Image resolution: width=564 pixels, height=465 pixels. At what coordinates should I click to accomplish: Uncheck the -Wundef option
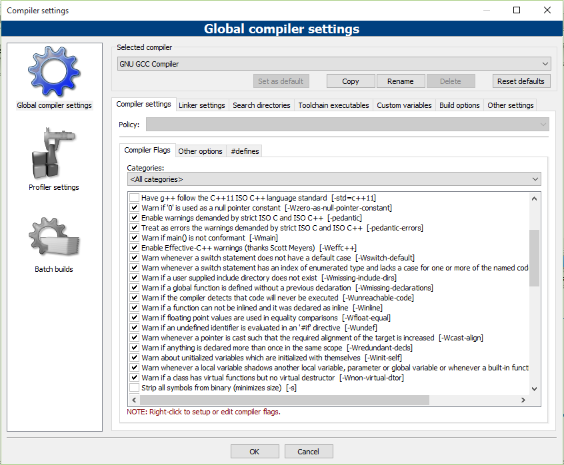pyautogui.click(x=134, y=328)
